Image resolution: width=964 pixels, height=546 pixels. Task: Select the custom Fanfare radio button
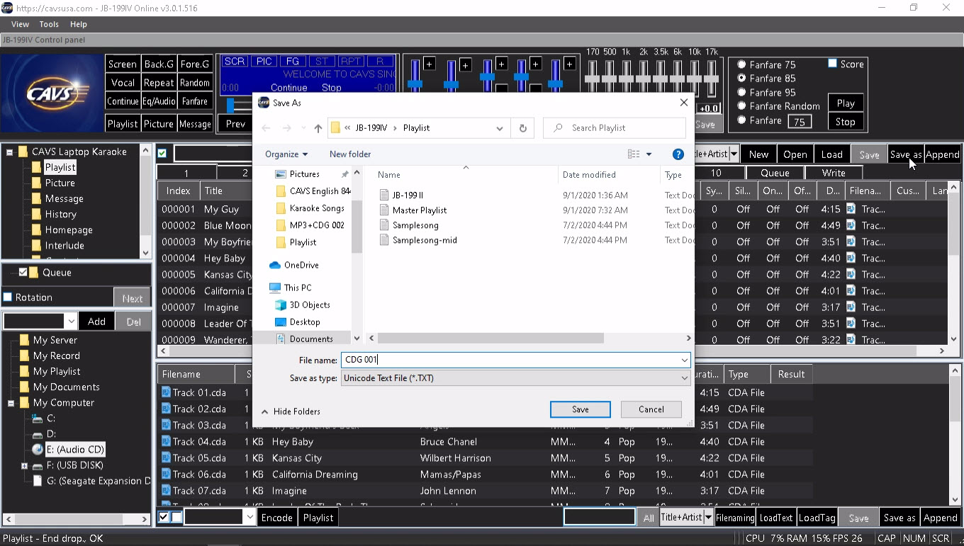pyautogui.click(x=742, y=120)
